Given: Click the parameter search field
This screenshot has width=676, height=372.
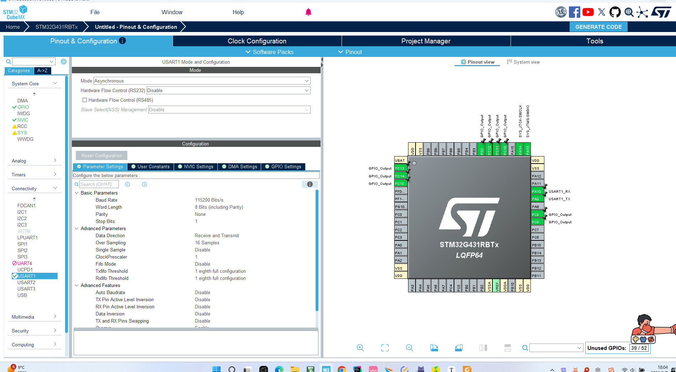Looking at the screenshot, I should pos(99,184).
